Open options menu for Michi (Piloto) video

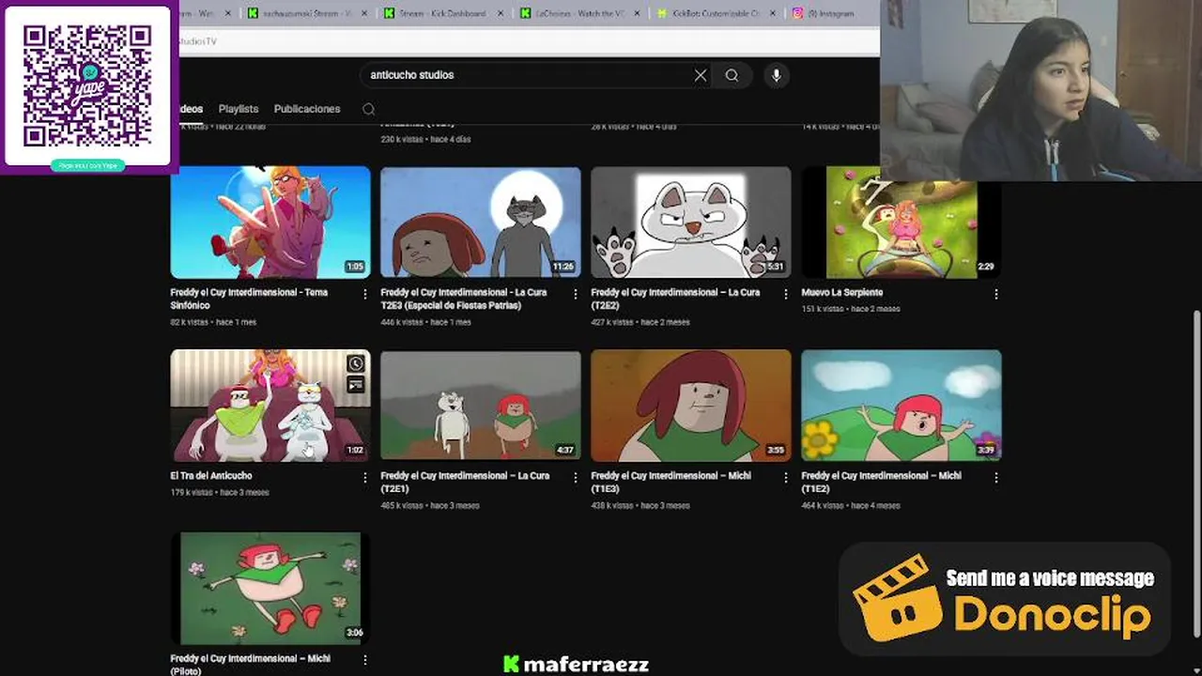365,660
